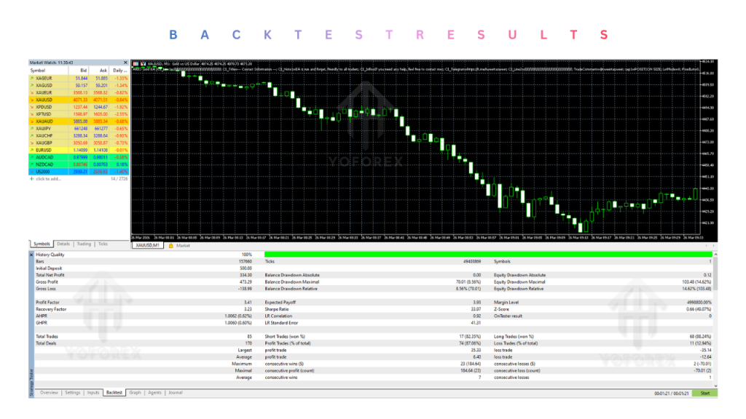
Task: Open the Graph tab in Strategy Tester
Action: 135,393
